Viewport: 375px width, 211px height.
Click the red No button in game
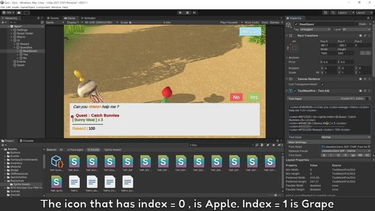coord(236,97)
